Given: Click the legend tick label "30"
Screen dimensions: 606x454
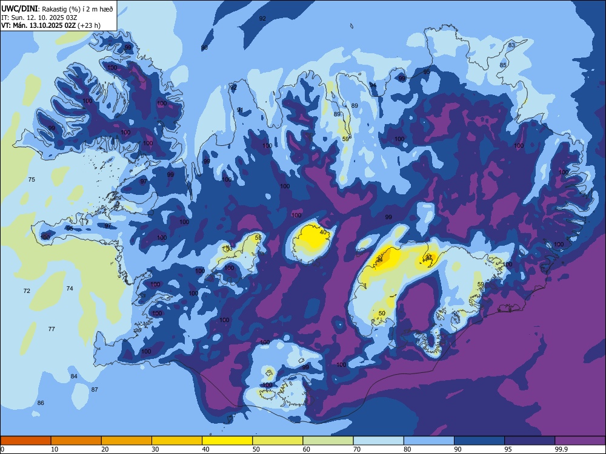Looking at the screenshot, I should click(x=155, y=449).
